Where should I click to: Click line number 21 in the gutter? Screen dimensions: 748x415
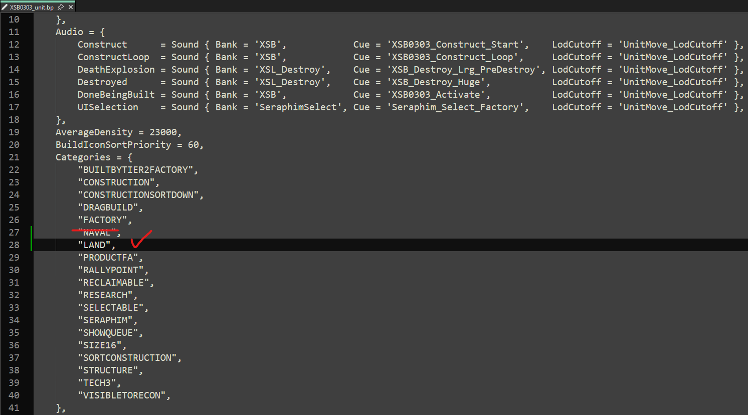(14, 157)
